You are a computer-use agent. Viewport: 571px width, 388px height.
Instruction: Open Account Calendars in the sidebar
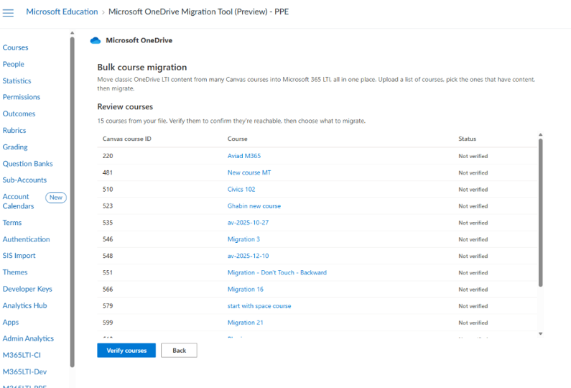[18, 201]
